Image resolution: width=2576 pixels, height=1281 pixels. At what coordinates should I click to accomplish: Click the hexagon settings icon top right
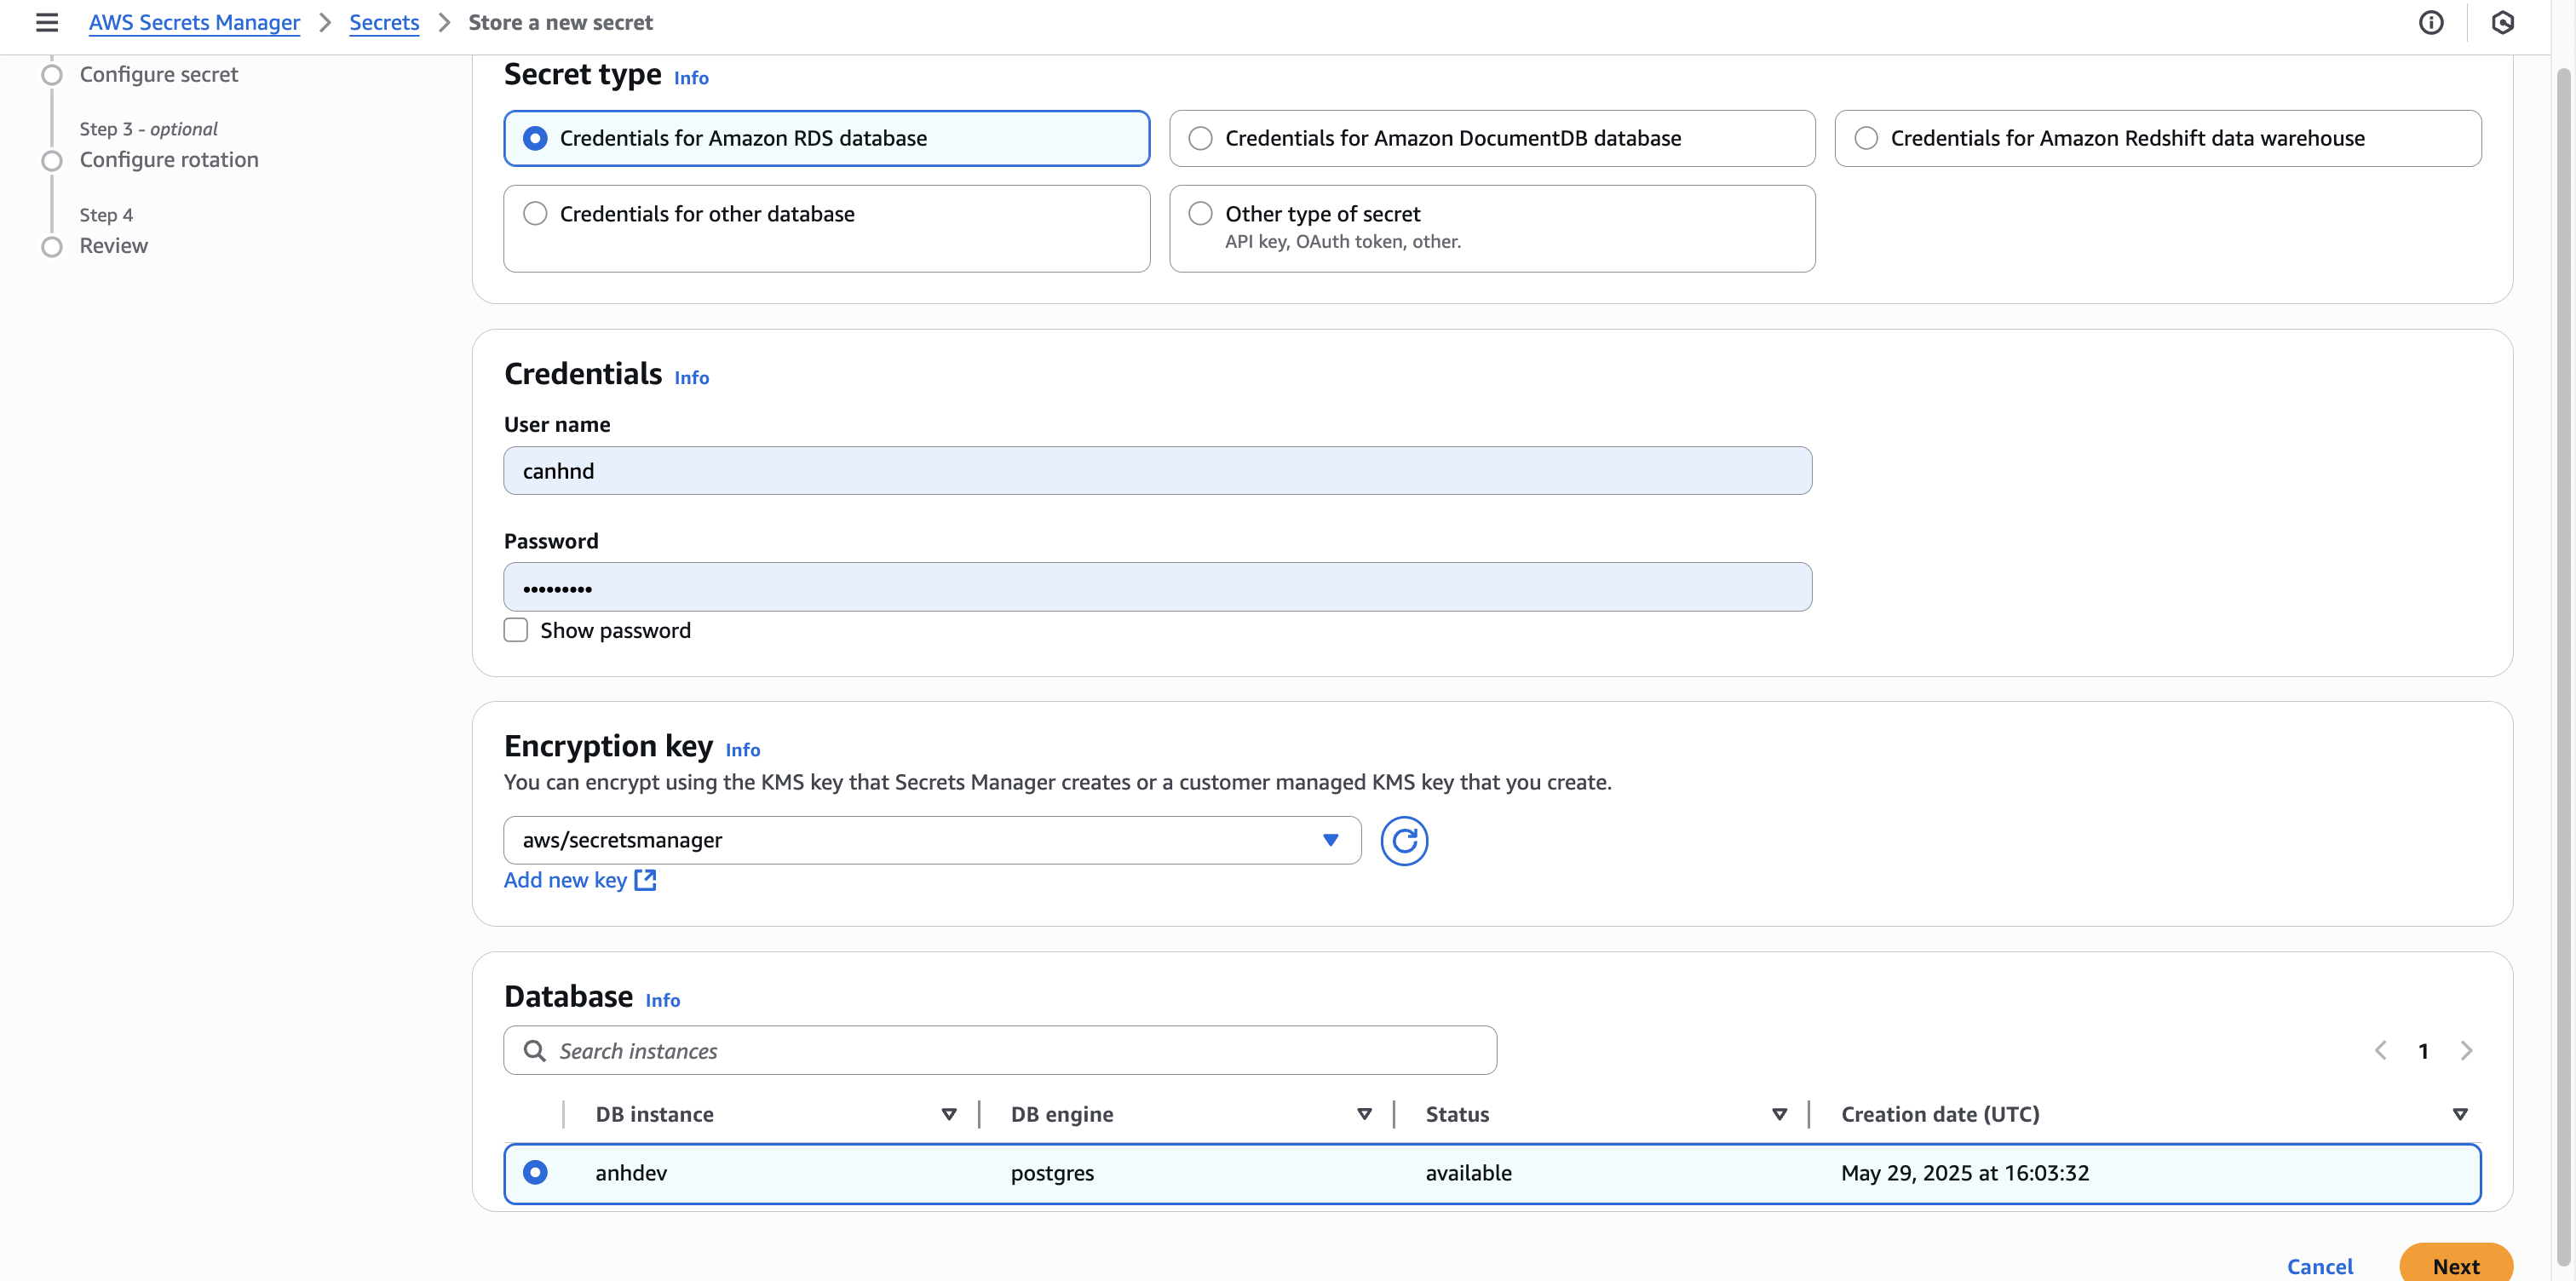pyautogui.click(x=2502, y=22)
